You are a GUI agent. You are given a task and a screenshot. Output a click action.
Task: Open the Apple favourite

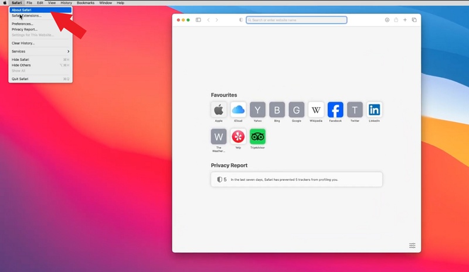(219, 110)
